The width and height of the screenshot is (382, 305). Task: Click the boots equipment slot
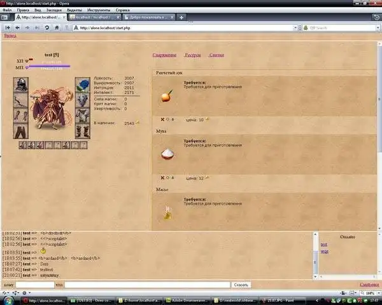click(83, 132)
